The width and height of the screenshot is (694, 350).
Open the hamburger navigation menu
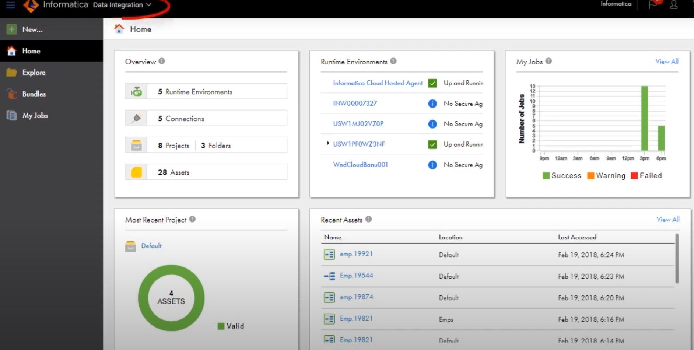(11, 5)
